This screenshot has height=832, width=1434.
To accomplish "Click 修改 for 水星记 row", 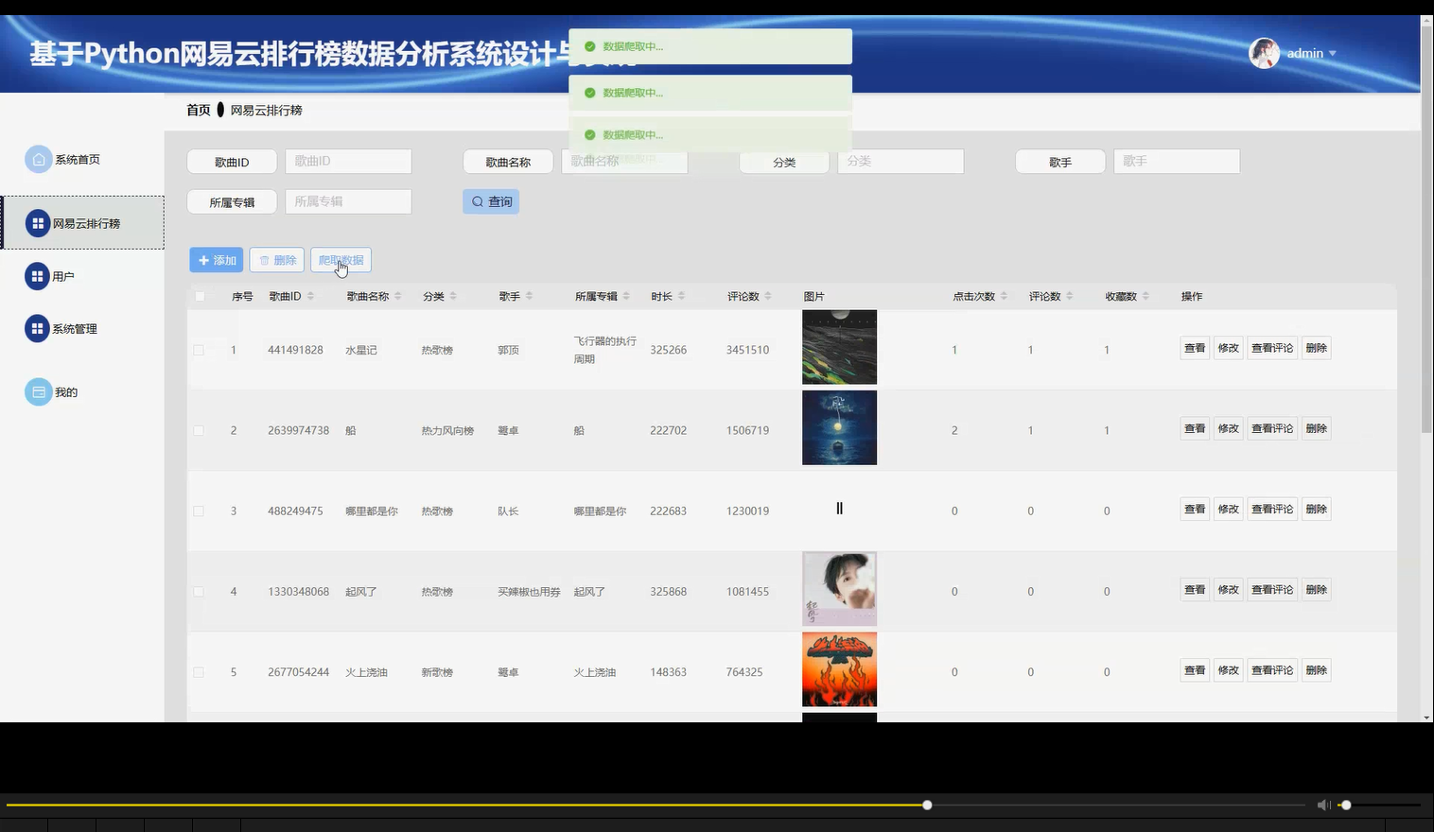I will (1228, 348).
